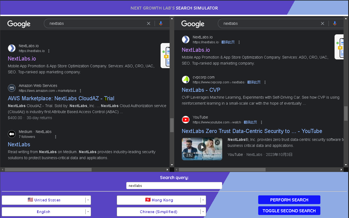The height and width of the screenshot is (218, 349).
Task: Open the United States country dropdown
Action: [88, 200]
